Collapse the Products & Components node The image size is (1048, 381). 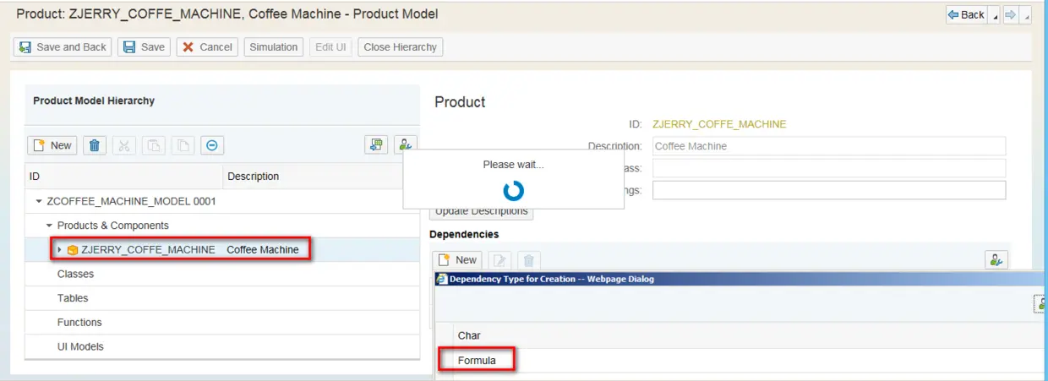(x=49, y=226)
